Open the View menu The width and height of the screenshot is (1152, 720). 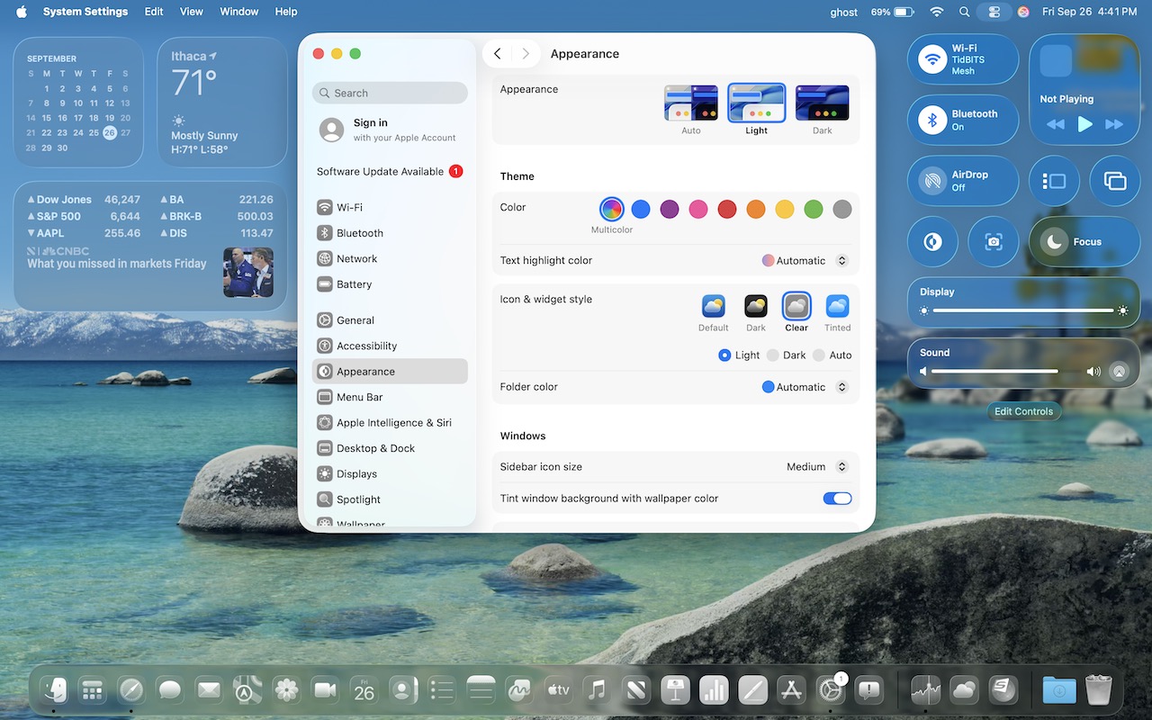(x=191, y=12)
